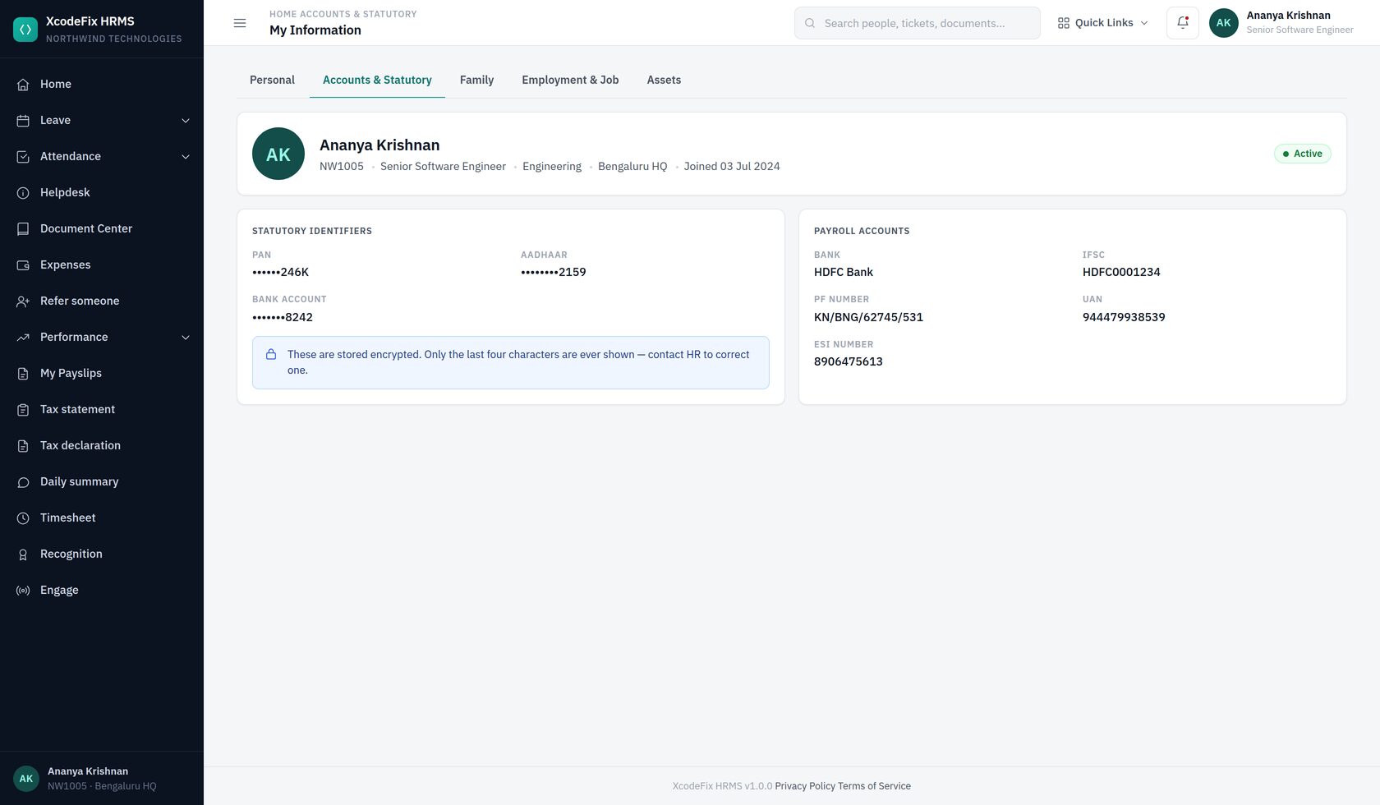1380x805 pixels.
Task: Open Home via its house icon
Action: click(23, 85)
